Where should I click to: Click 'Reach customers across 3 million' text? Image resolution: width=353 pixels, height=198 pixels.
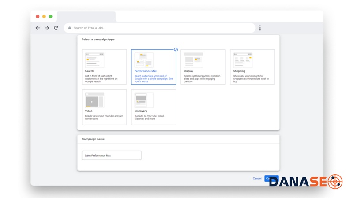pyautogui.click(x=202, y=79)
